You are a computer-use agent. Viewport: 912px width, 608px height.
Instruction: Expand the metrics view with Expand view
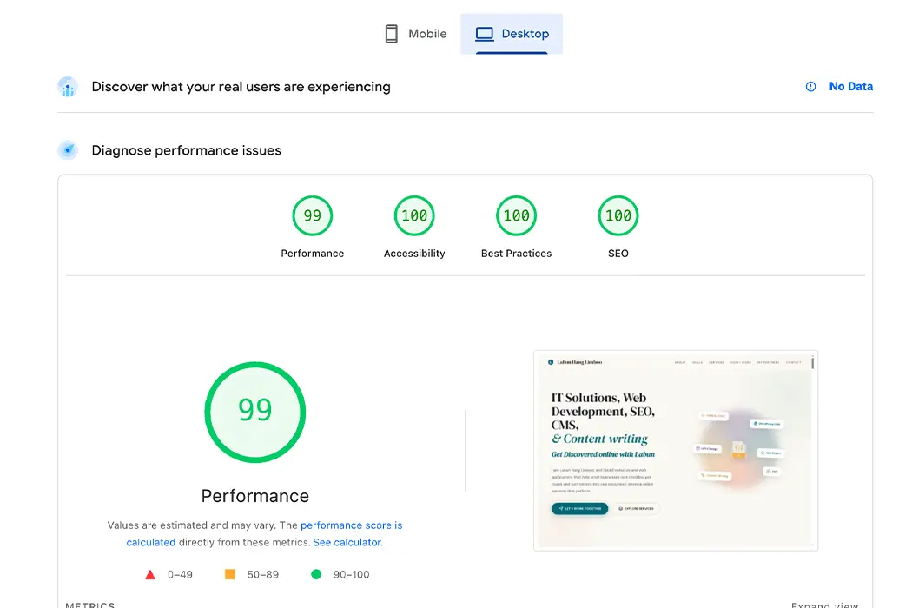tap(823, 603)
